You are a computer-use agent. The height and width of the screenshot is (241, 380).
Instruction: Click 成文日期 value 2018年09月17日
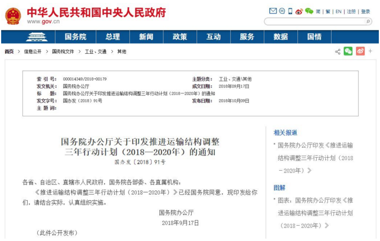[x=234, y=86]
